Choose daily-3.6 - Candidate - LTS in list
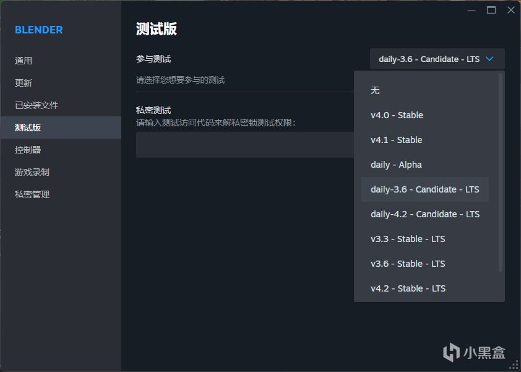 [425, 189]
